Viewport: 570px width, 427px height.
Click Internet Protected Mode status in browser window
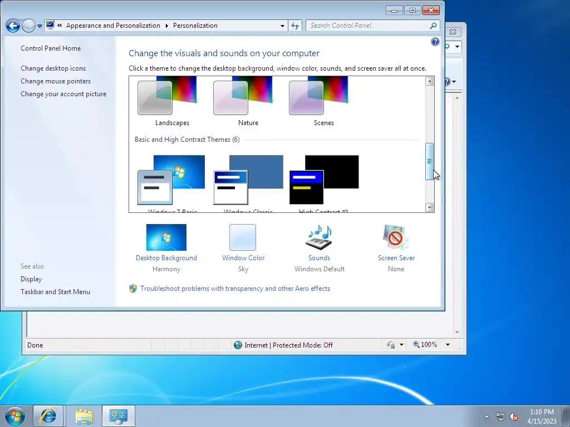tap(289, 345)
